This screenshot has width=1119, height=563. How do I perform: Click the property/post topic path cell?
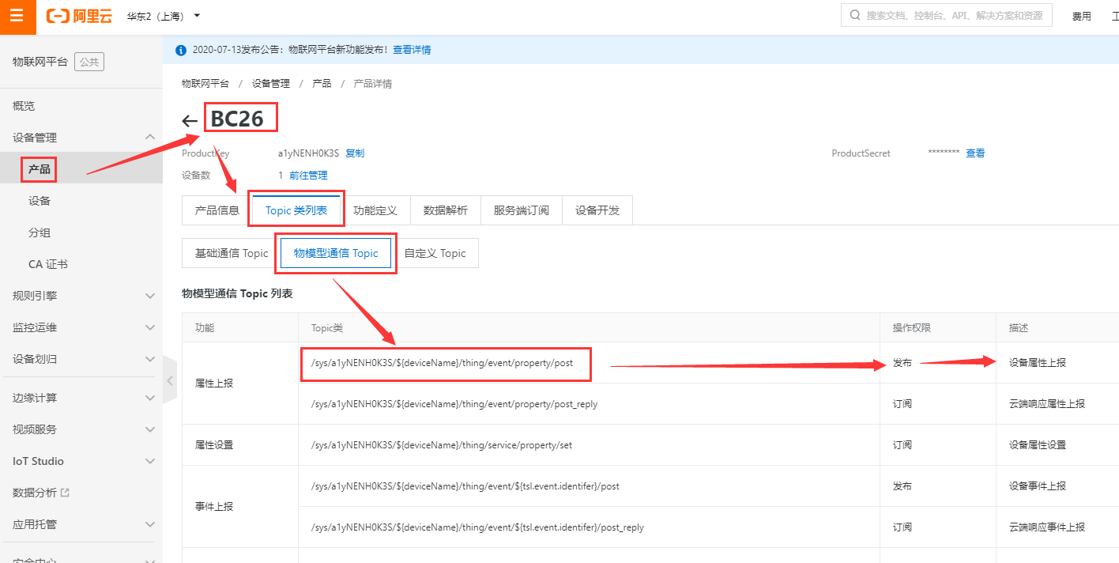[x=590, y=363]
